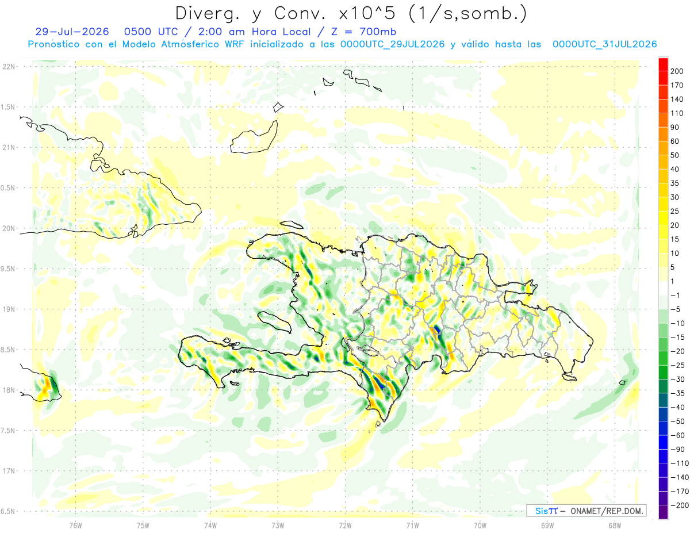The image size is (690, 533).
Task: Click the initialization time '0000UTC_29JUL2026'
Action: [x=392, y=44]
